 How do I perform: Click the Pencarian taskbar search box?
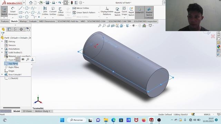77,120
